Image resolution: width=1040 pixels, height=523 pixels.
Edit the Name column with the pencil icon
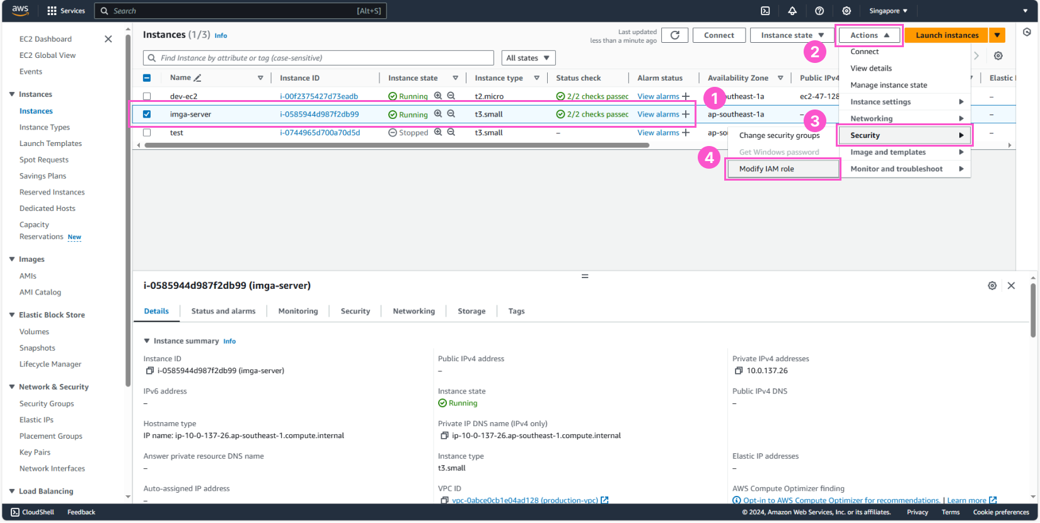197,78
